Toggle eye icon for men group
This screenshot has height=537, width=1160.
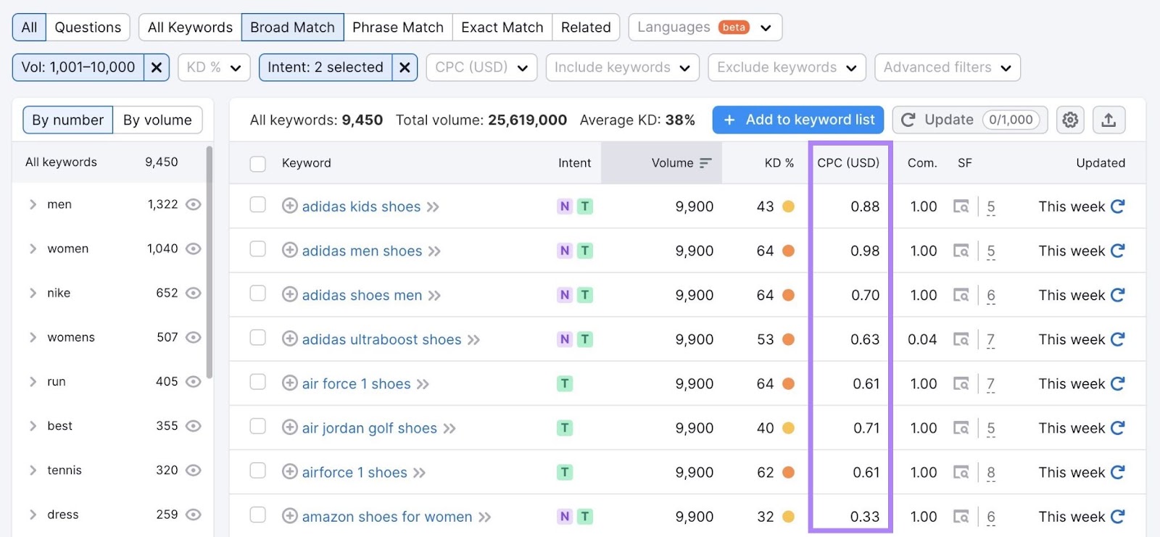[193, 204]
